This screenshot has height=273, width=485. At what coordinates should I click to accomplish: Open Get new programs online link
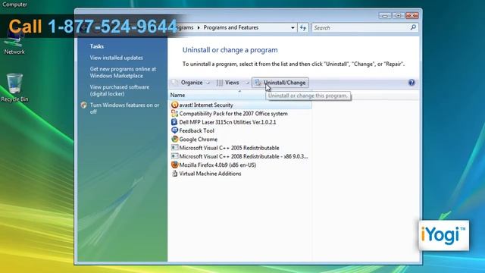point(123,73)
